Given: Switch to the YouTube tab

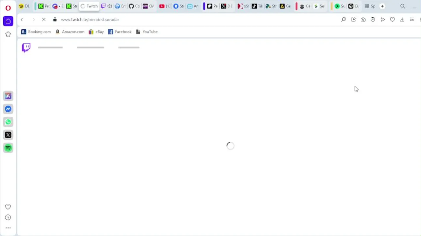Looking at the screenshot, I should pos(165,6).
